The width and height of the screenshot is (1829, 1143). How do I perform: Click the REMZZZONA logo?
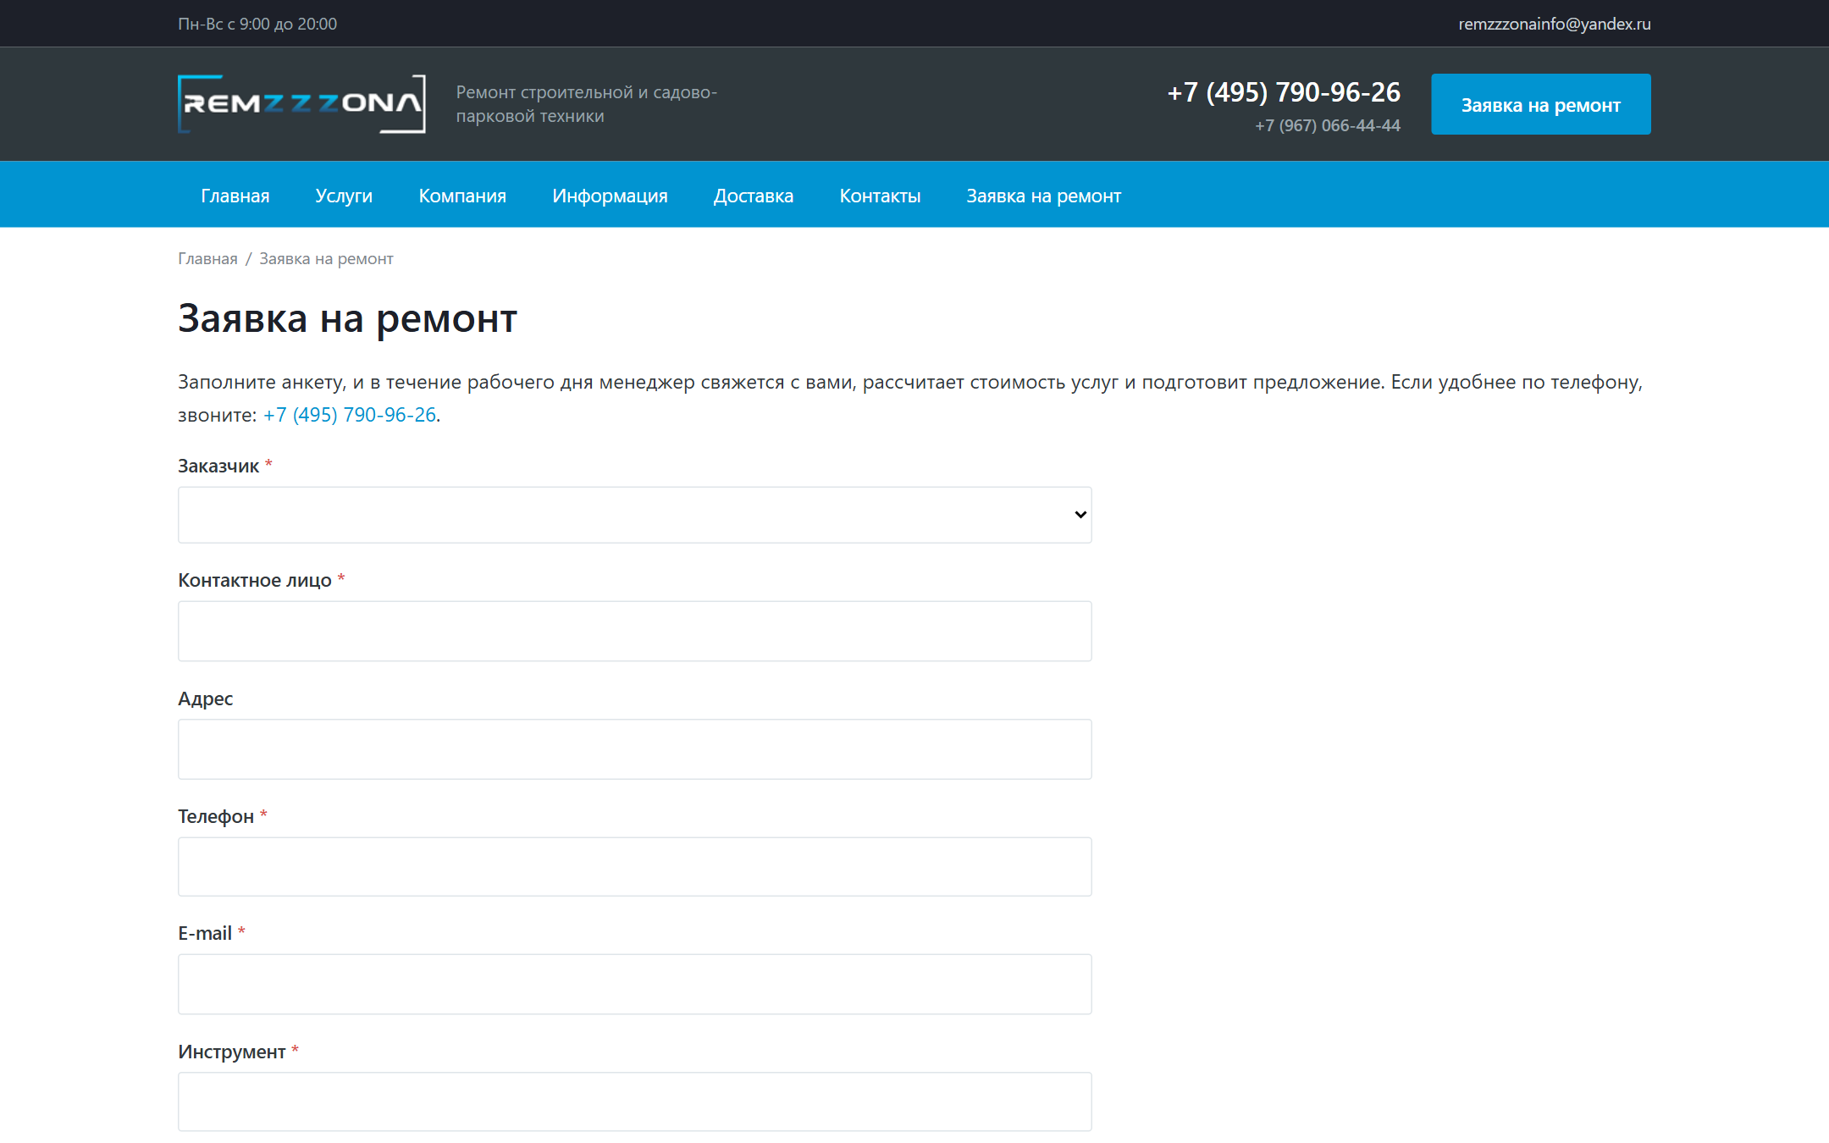click(301, 104)
